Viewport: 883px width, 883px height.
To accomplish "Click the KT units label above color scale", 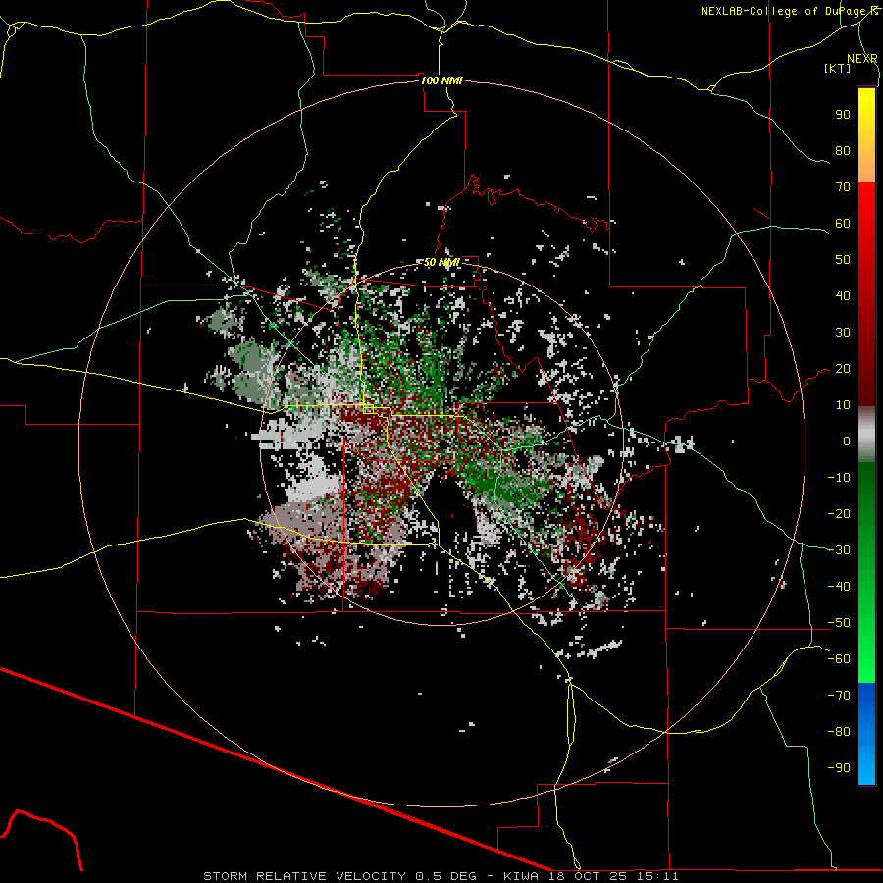I will (x=838, y=68).
